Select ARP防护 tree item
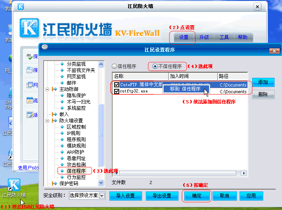The image size is (282, 210). (75, 152)
